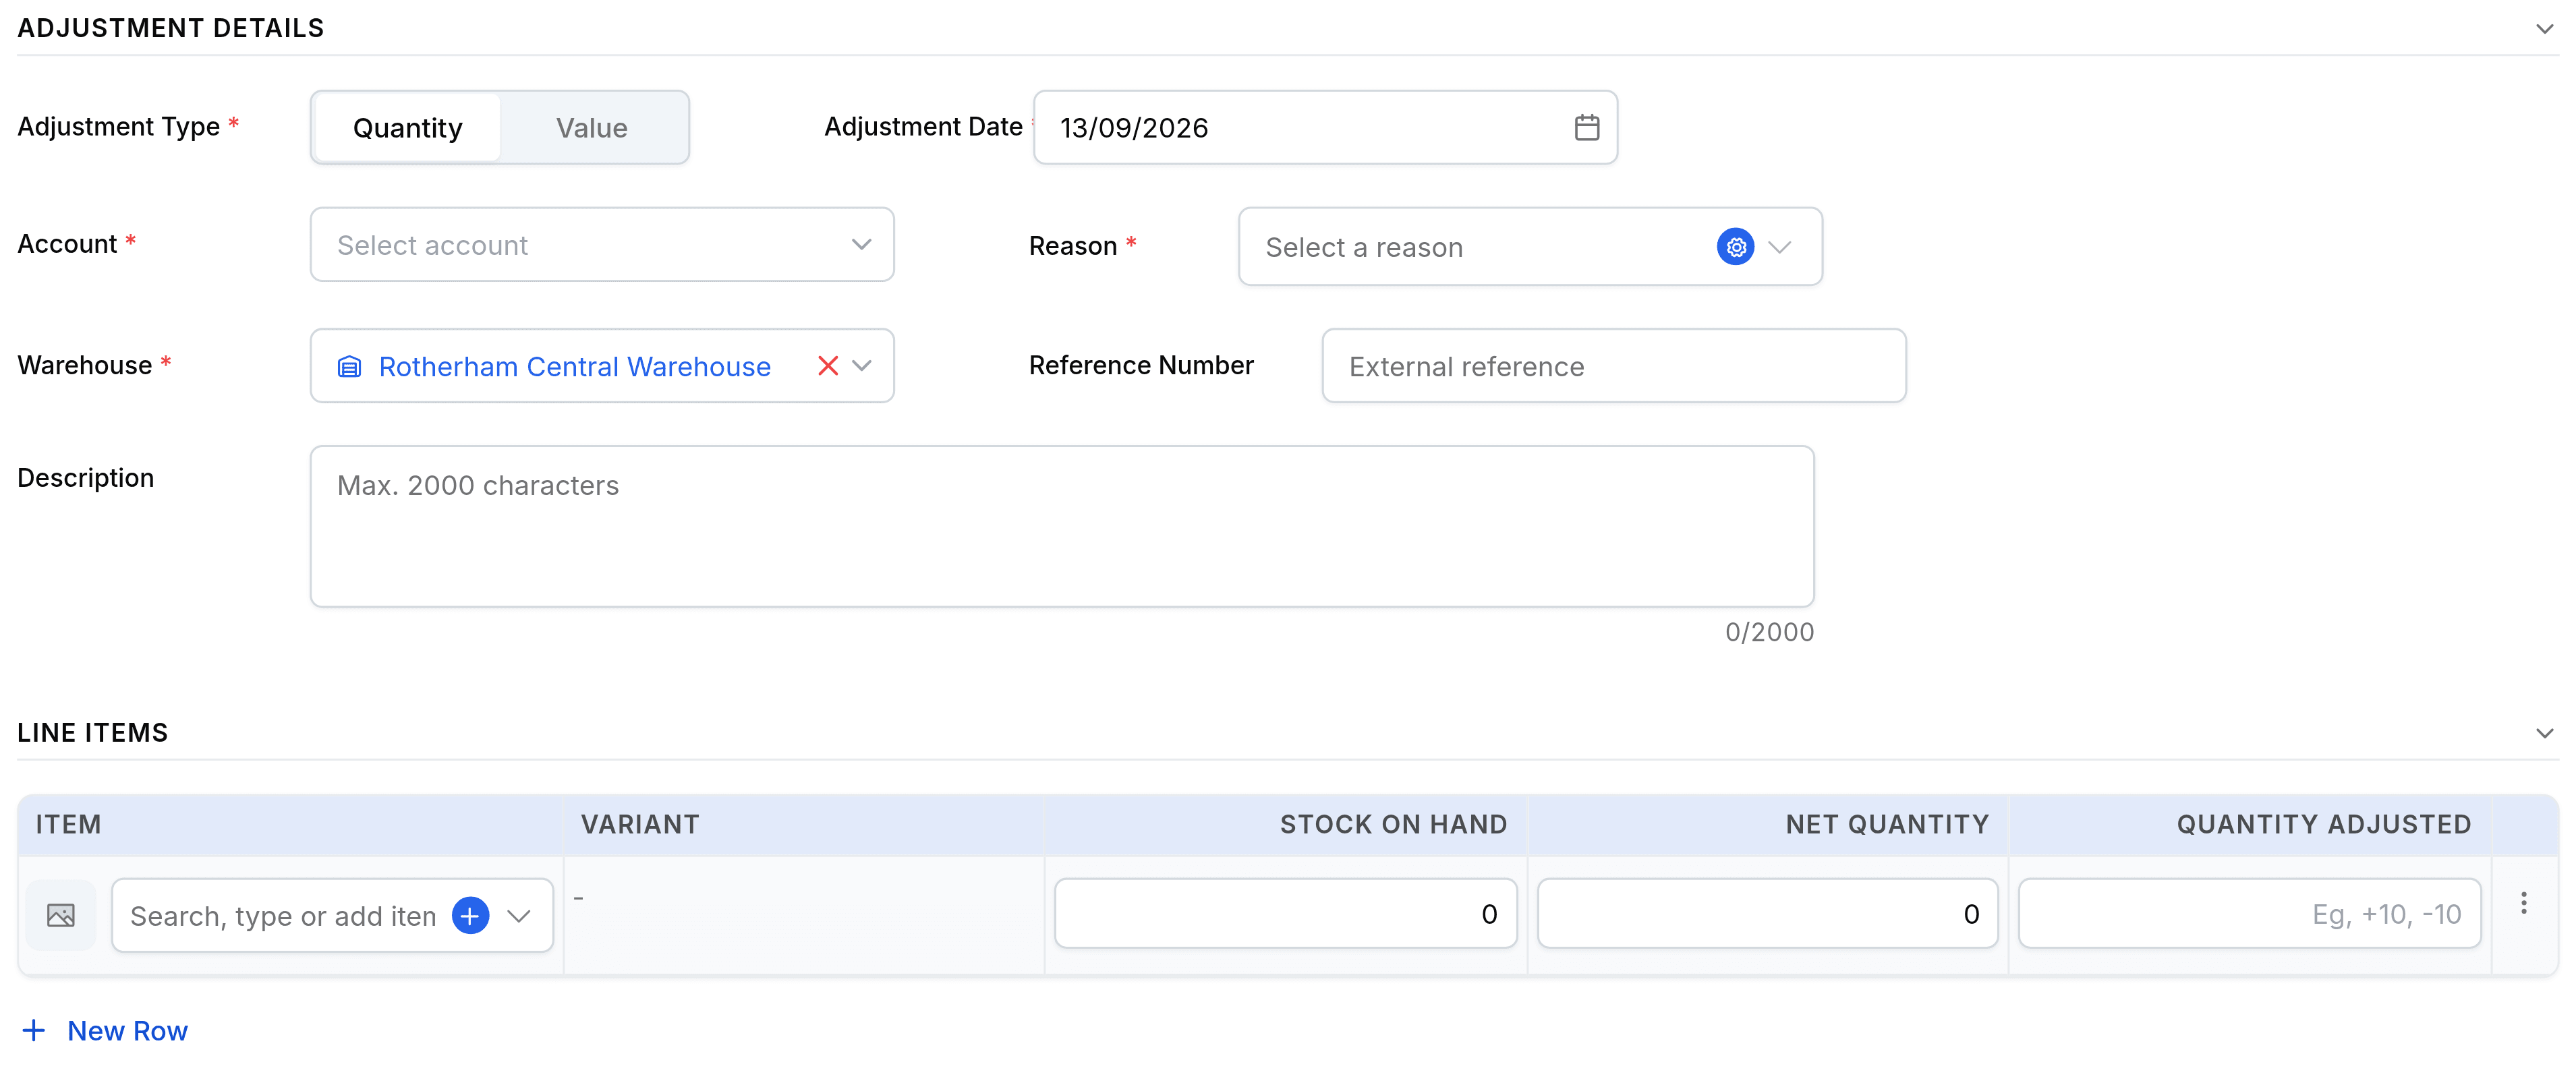2576x1087 pixels.
Task: Click the LINE ITEMS heading
Action: [92, 733]
